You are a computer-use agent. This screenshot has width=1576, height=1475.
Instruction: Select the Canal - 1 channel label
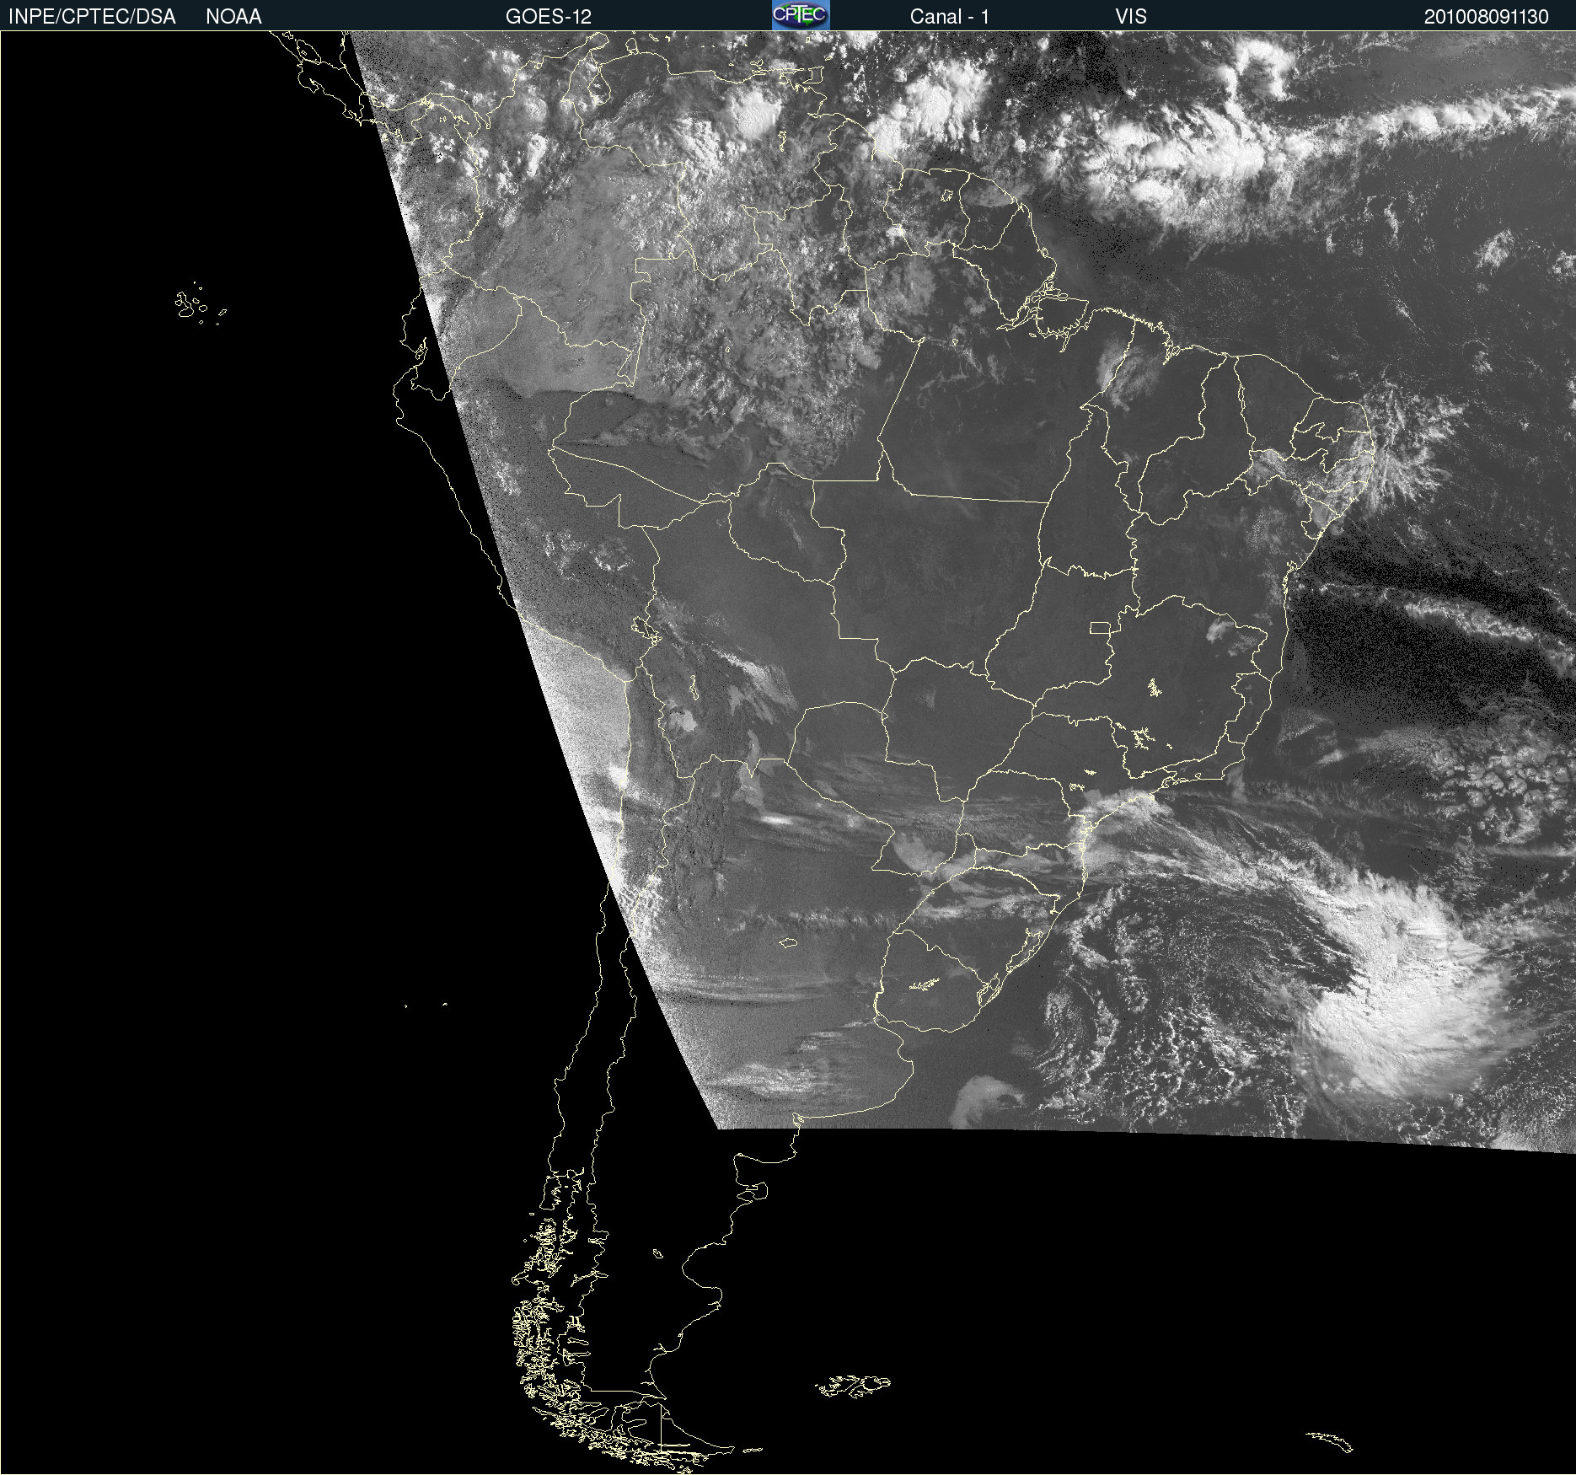pos(950,17)
